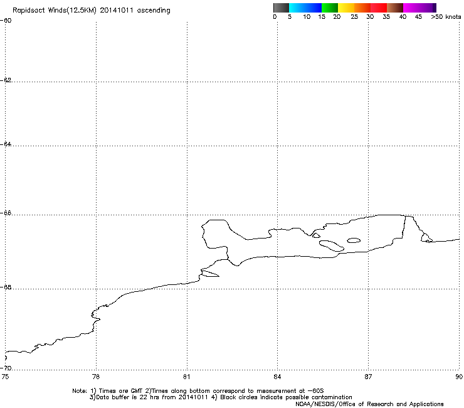464x408 pixels.
Task: Click the legend tick label '45'
Action: (x=418, y=17)
